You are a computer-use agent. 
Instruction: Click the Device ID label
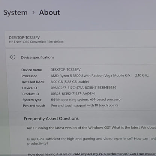(30, 88)
